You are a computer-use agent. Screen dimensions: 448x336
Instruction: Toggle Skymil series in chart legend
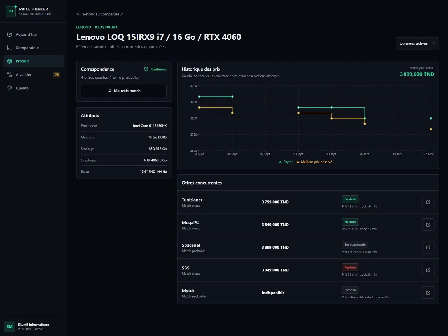(x=286, y=162)
